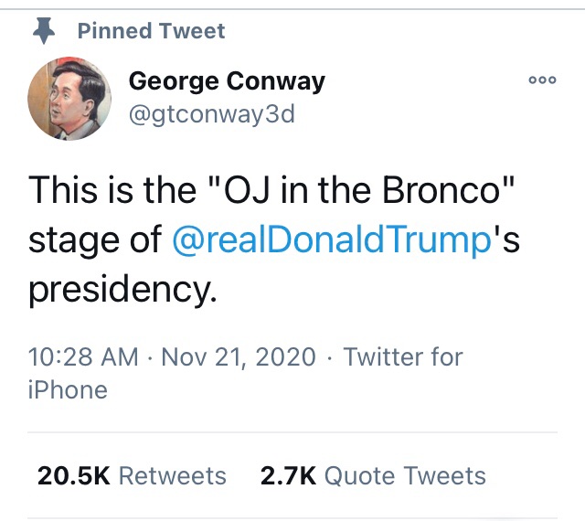Click the 20.5K retweet count number
This screenshot has height=521, width=585.
point(74,476)
